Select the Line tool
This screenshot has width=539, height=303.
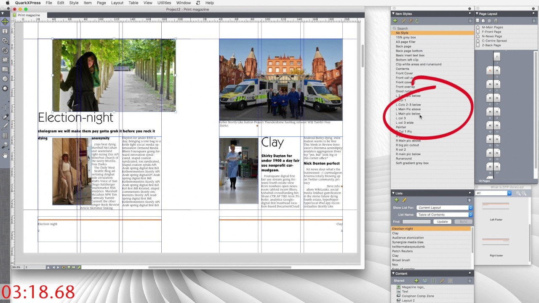(x=5, y=98)
